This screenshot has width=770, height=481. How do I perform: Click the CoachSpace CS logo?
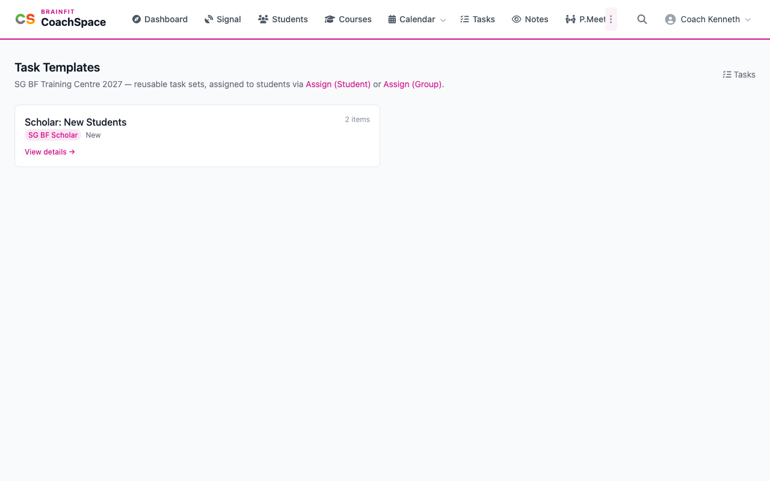(x=25, y=19)
